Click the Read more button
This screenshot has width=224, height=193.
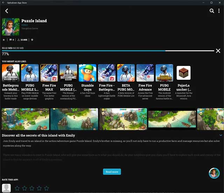click(x=112, y=172)
